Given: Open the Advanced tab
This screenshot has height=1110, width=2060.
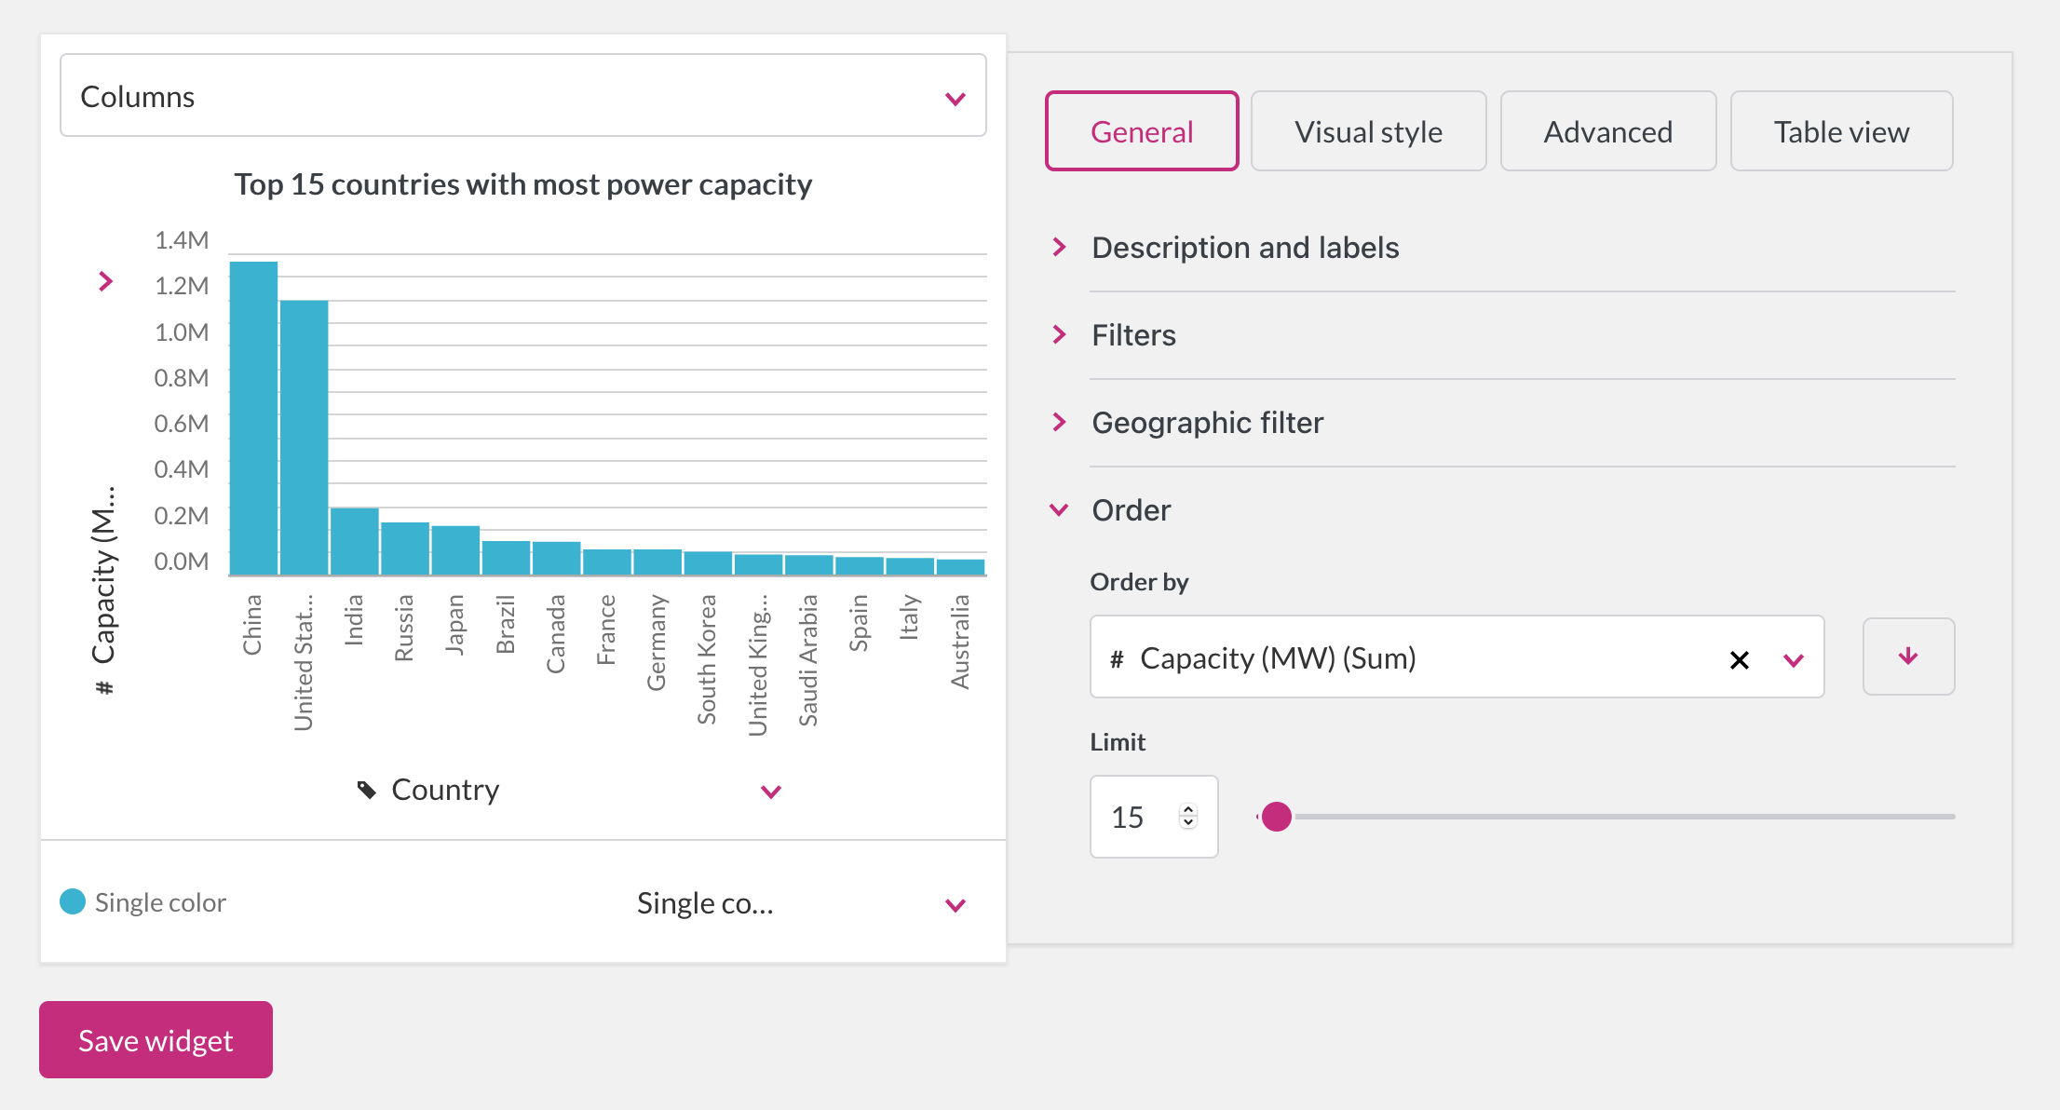Looking at the screenshot, I should coord(1607,131).
